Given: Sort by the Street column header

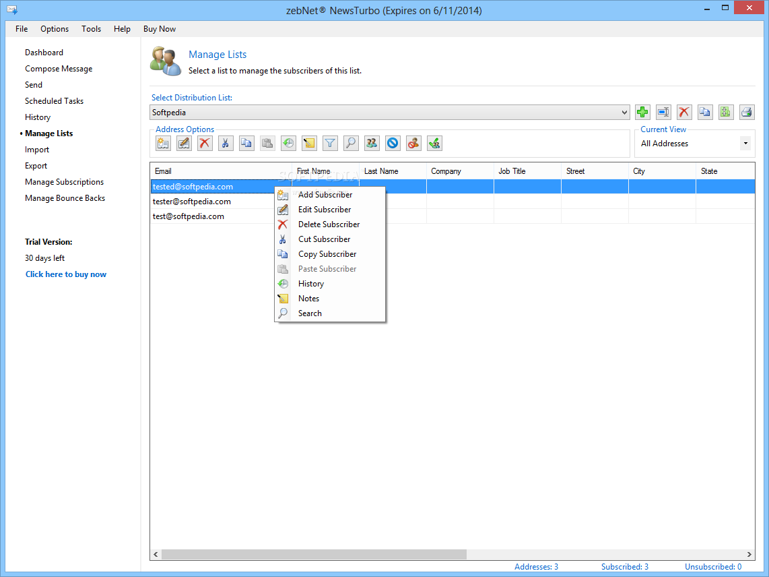Looking at the screenshot, I should click(595, 171).
